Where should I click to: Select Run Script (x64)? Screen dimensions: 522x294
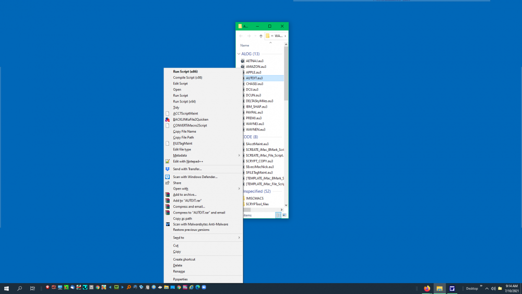(x=203, y=101)
